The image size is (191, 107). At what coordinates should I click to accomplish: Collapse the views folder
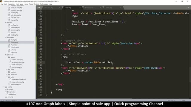click(5, 55)
